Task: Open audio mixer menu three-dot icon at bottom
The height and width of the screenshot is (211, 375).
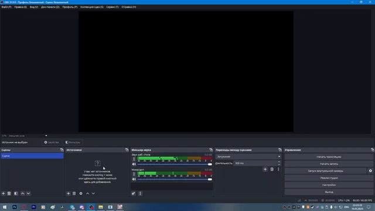Action: [x=140, y=193]
